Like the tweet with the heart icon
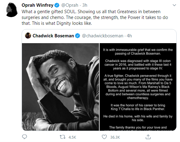The image size is (180, 142). (x=104, y=137)
